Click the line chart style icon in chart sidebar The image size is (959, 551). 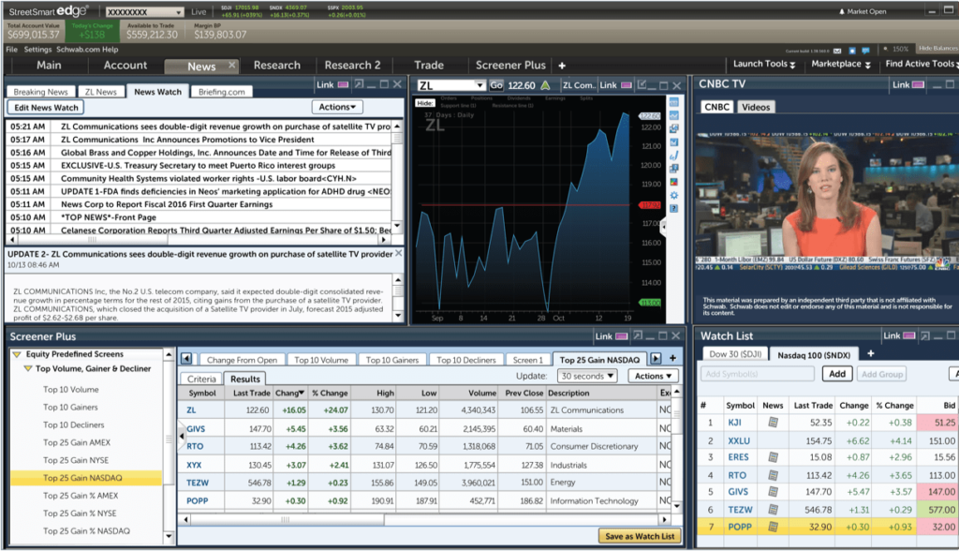click(x=673, y=115)
